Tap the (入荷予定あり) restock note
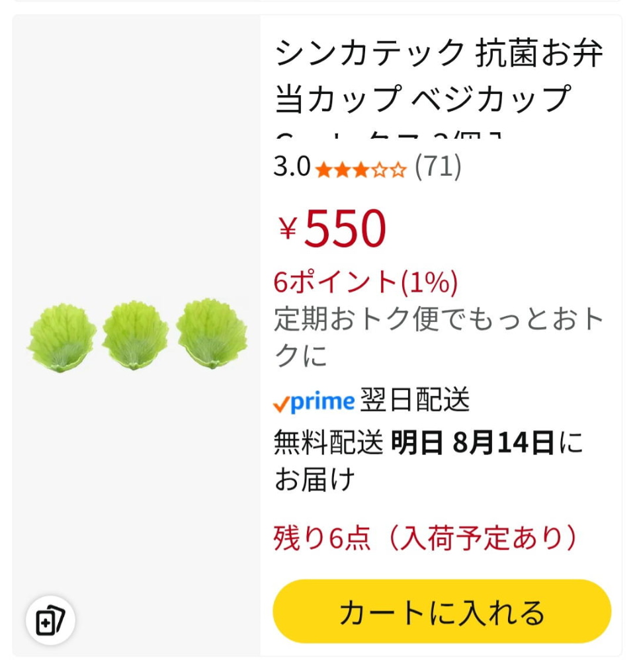 (482, 538)
